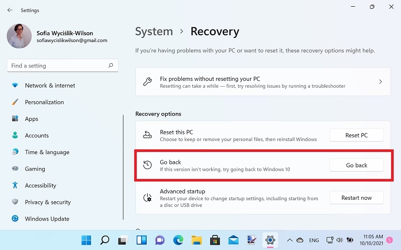Viewport: 401px width, 250px height.
Task: Open Task View from the taskbar
Action: click(x=123, y=240)
